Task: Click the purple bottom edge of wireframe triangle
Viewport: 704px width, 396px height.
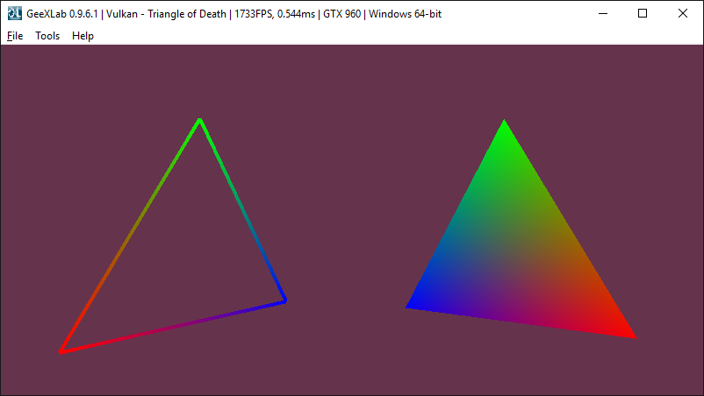Action: pos(176,326)
